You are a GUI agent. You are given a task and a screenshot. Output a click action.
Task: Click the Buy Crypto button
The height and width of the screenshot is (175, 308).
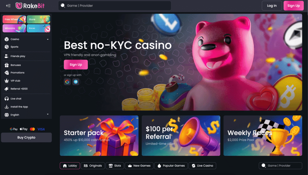click(x=26, y=137)
